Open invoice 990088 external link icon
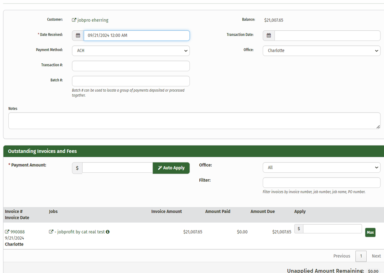 7,232
